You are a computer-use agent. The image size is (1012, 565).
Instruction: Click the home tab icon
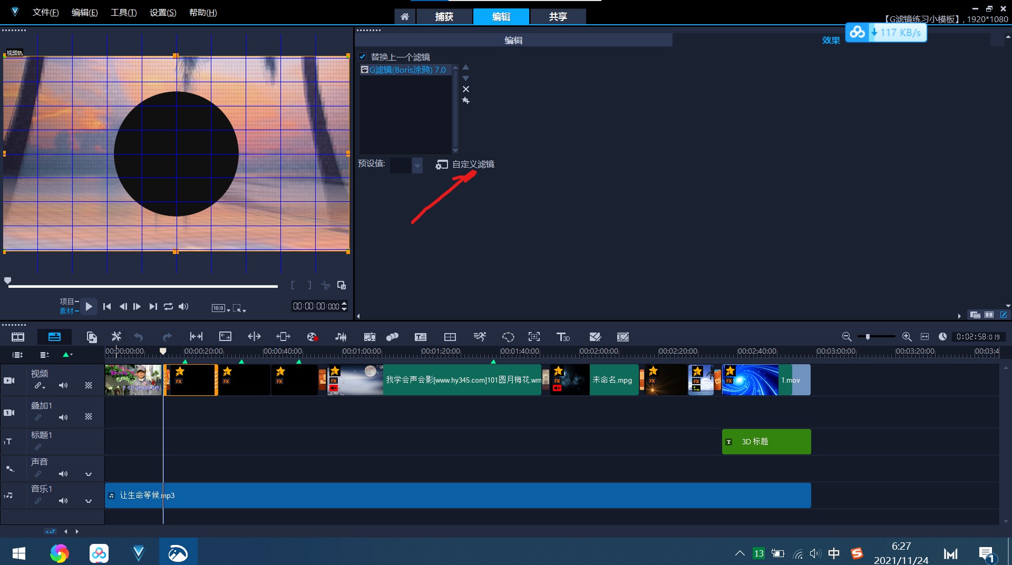405,17
